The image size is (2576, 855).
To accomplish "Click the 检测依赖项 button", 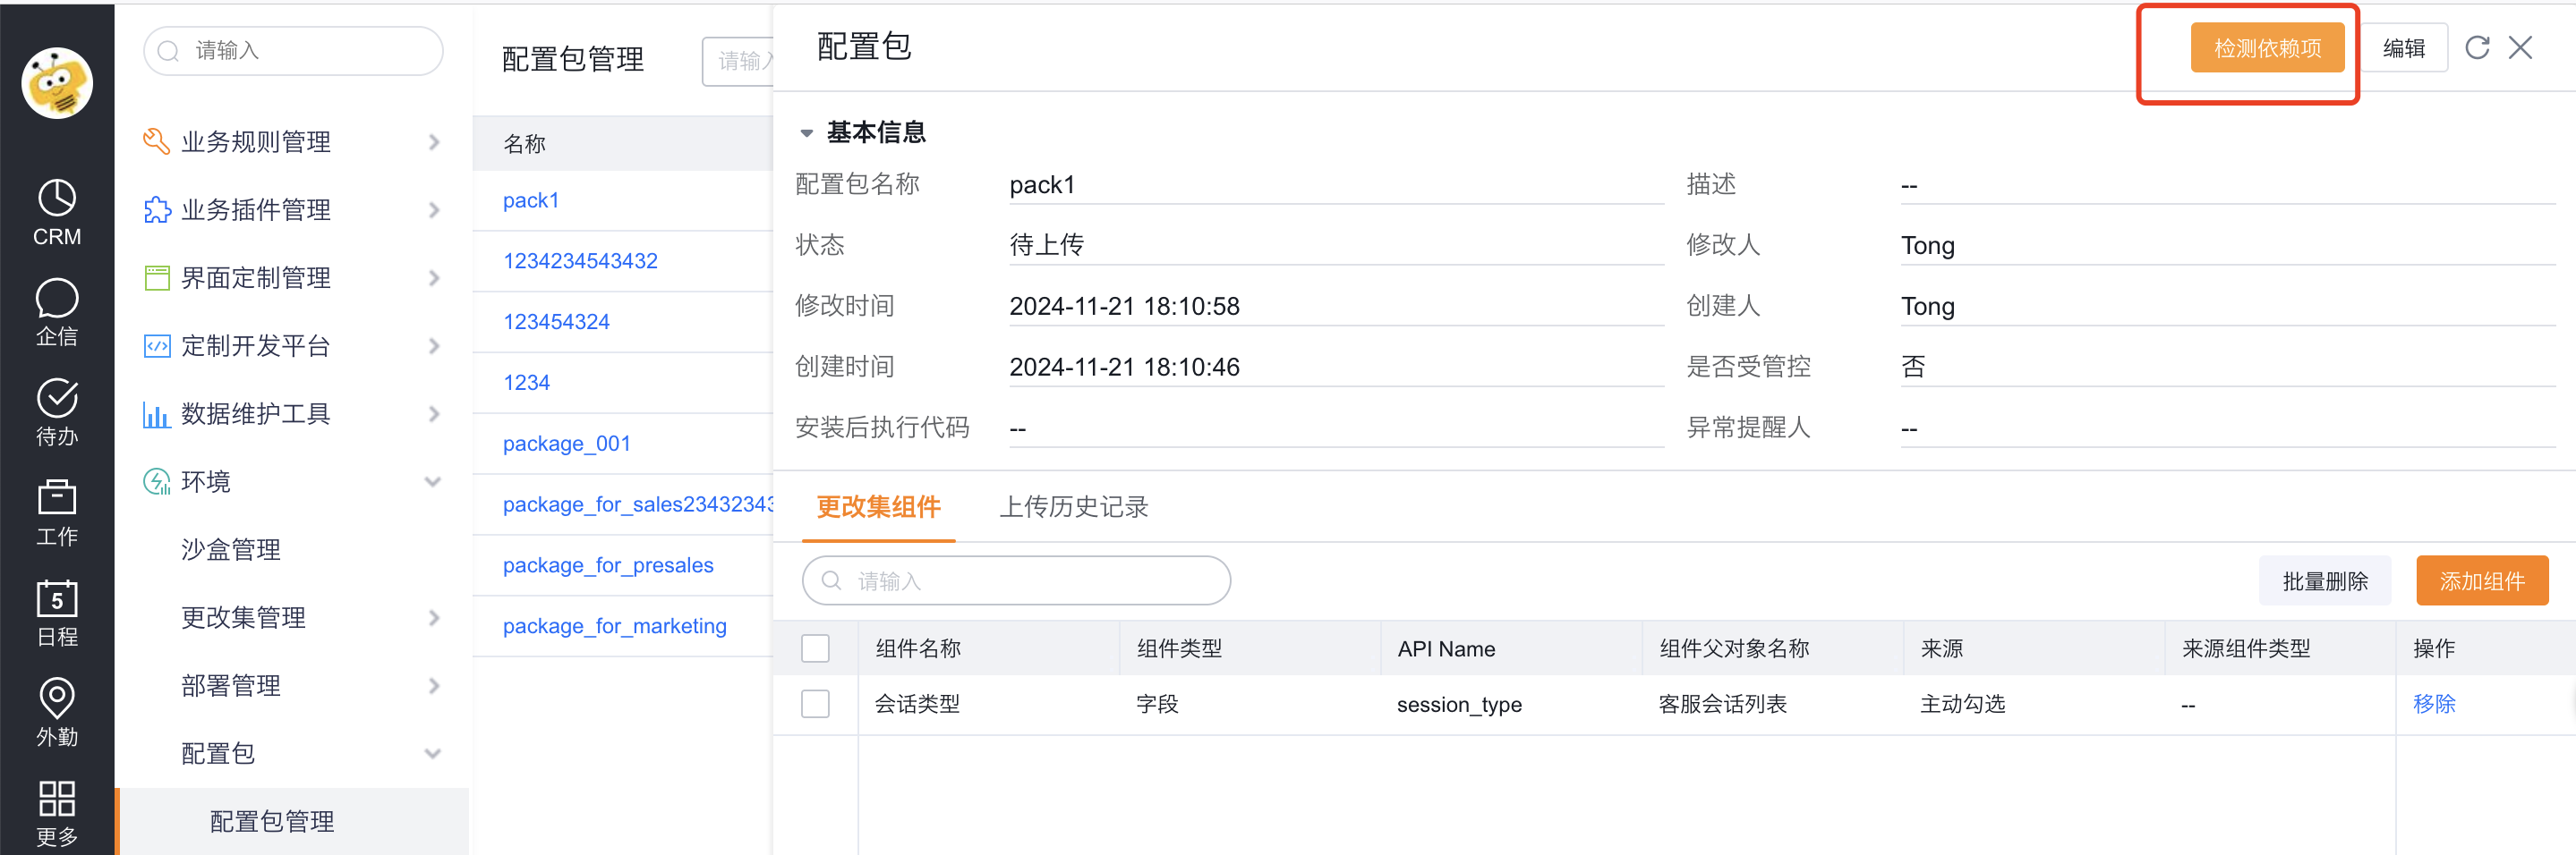I will pyautogui.click(x=2267, y=47).
